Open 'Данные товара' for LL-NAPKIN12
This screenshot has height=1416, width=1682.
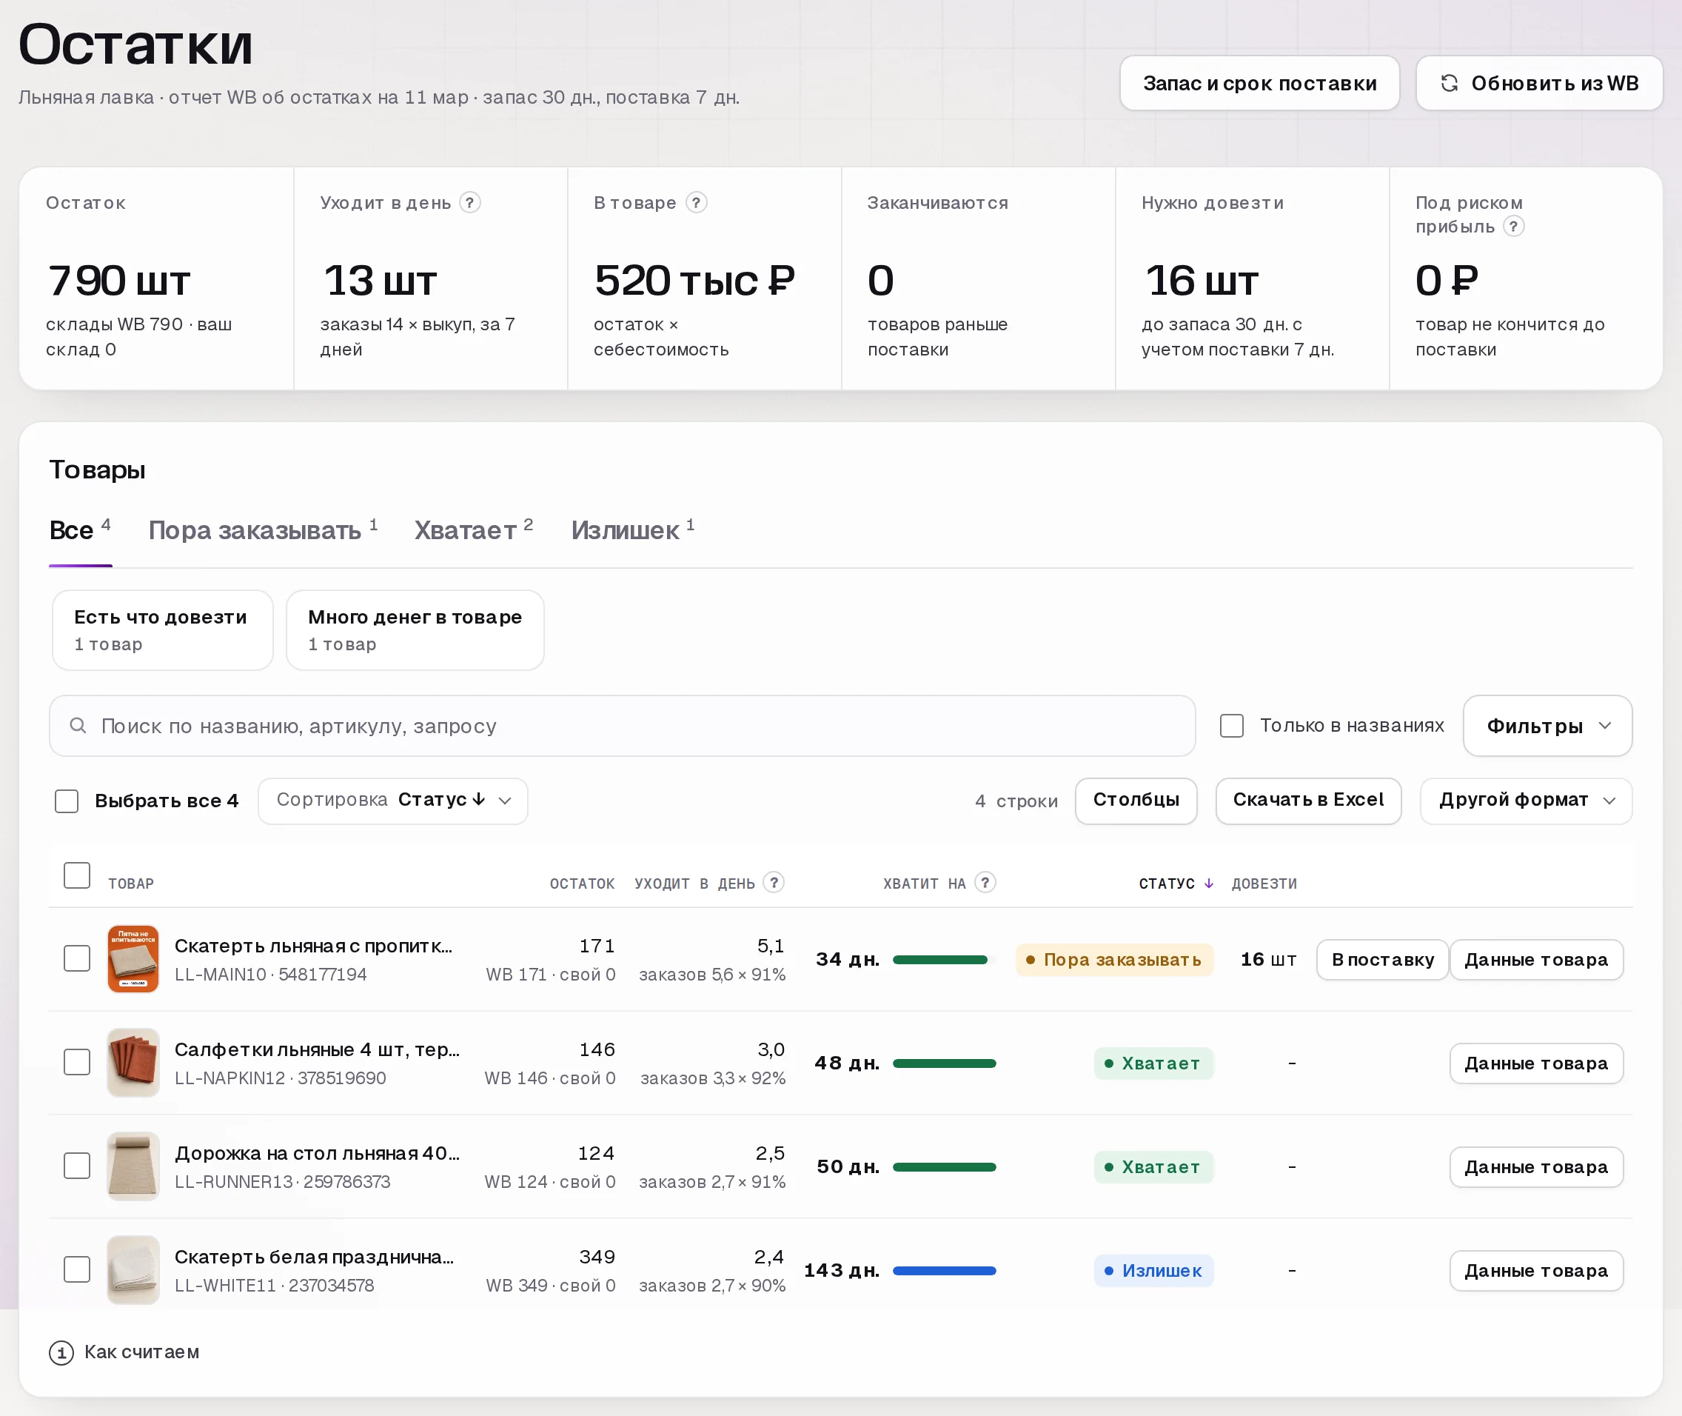coord(1536,1063)
